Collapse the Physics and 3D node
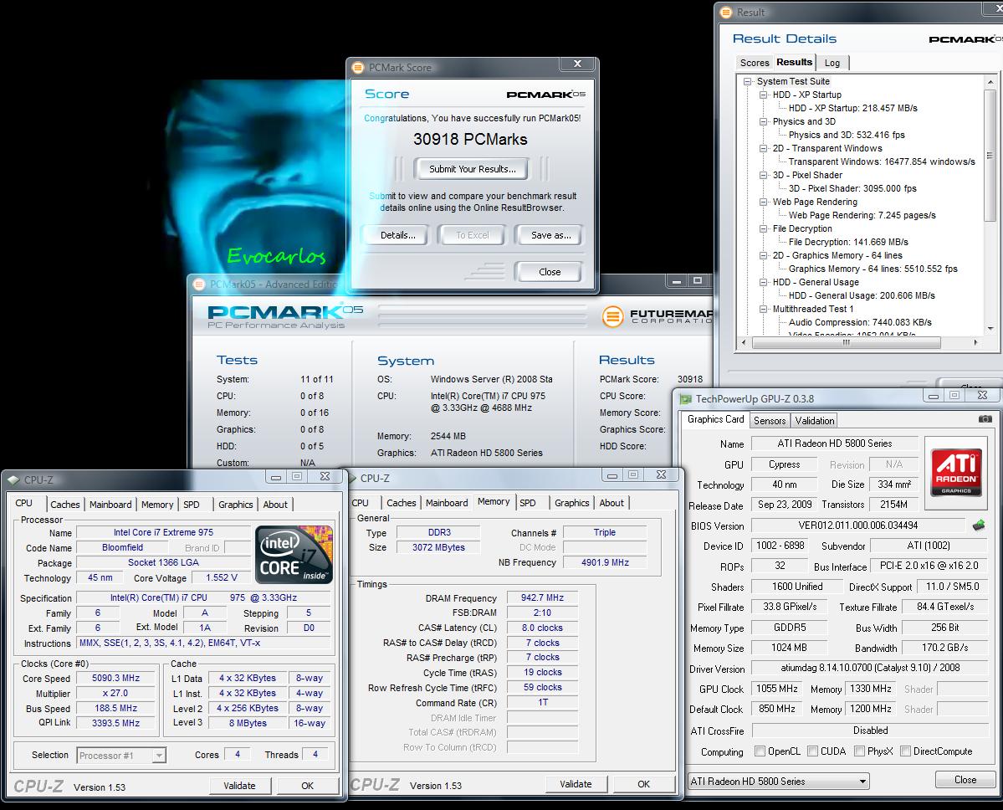Image resolution: width=1003 pixels, height=810 pixels. 763,121
